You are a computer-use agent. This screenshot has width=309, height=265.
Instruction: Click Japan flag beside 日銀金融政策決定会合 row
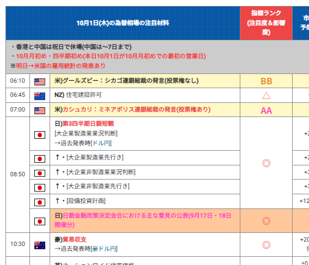[x=40, y=221]
